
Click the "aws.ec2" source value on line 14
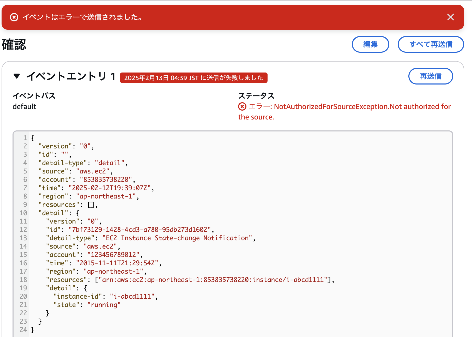pos(100,246)
